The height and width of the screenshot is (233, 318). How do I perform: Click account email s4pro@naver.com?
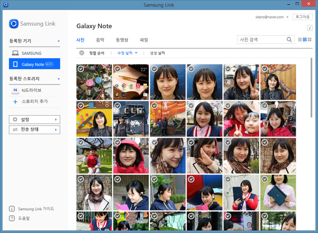point(270,17)
